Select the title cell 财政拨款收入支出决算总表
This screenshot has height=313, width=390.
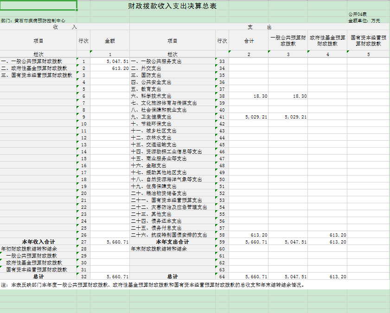(x=172, y=6)
